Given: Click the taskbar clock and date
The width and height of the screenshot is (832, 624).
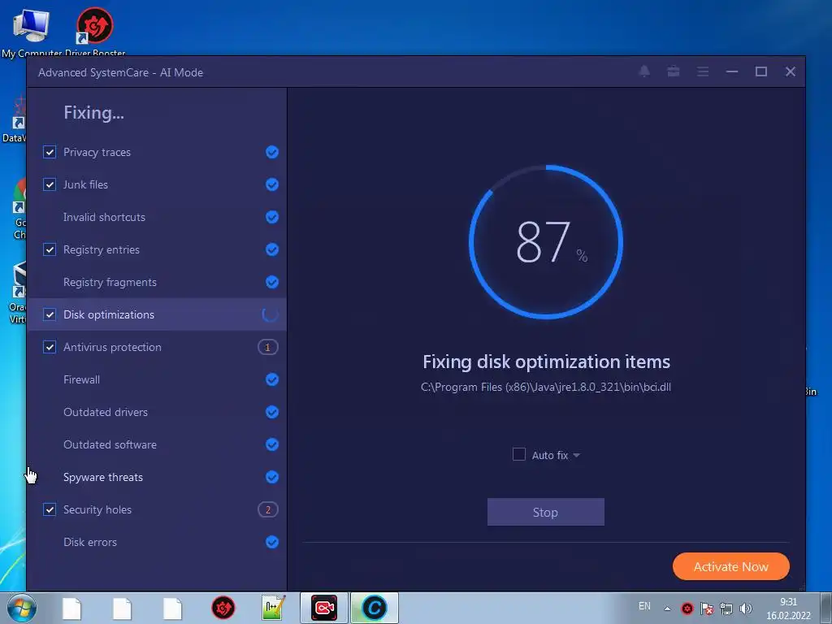Looking at the screenshot, I should coord(788,609).
